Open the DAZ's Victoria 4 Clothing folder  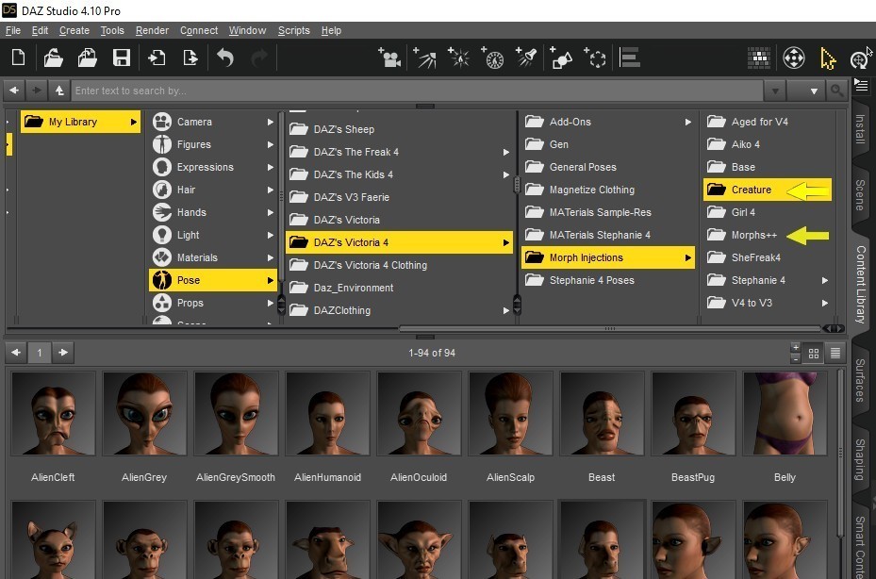pyautogui.click(x=399, y=266)
